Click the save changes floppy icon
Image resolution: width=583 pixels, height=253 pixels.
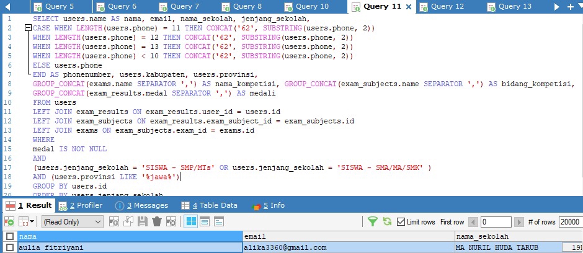142,221
